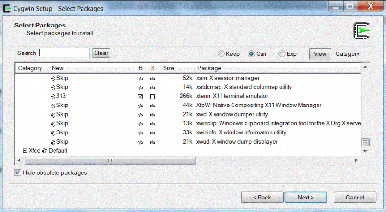Image resolution: width=386 pixels, height=212 pixels.
Task: Click the xwinclip package description
Action: (278, 123)
